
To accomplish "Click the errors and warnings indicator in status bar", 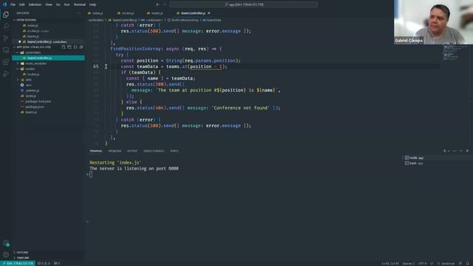I will tap(44, 263).
